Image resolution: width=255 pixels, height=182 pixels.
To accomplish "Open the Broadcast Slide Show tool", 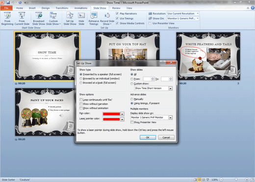I will (39, 19).
